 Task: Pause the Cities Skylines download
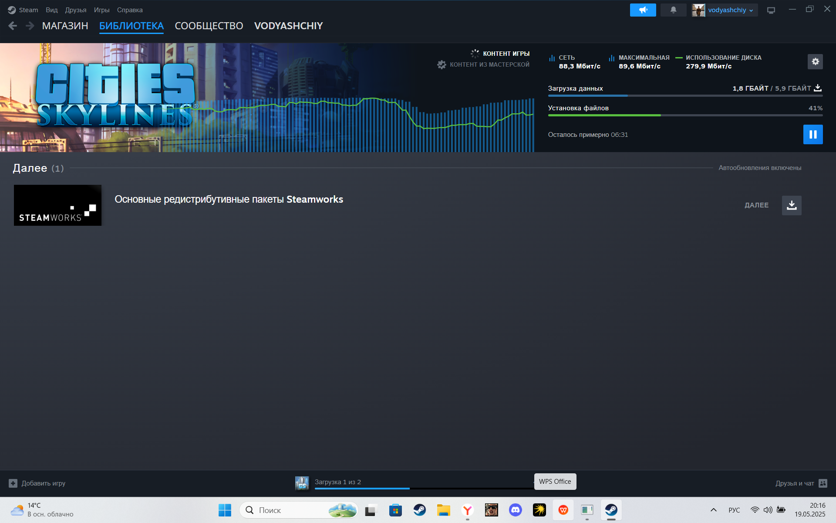click(x=812, y=134)
